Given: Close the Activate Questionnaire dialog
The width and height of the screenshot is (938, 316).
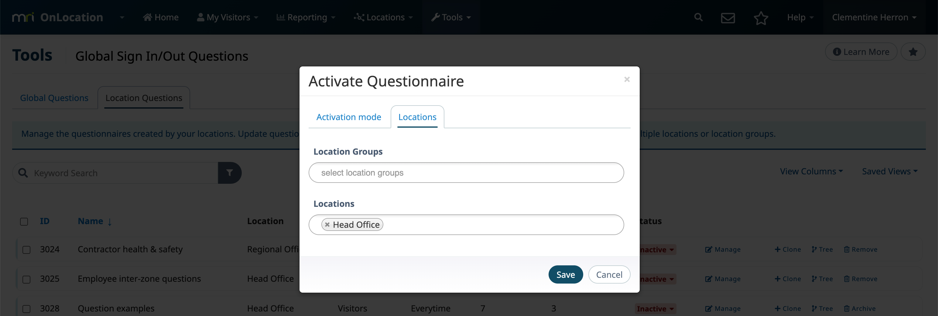Looking at the screenshot, I should coord(627,79).
